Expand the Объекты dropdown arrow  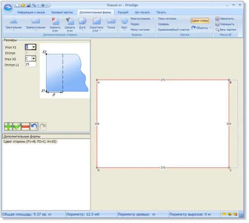[210, 28]
